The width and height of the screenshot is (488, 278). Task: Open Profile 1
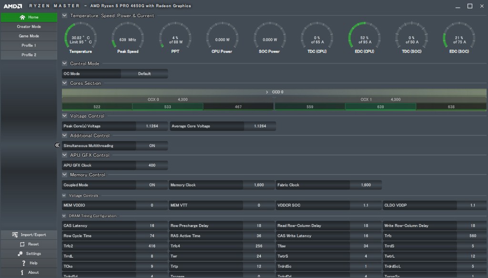point(29,46)
